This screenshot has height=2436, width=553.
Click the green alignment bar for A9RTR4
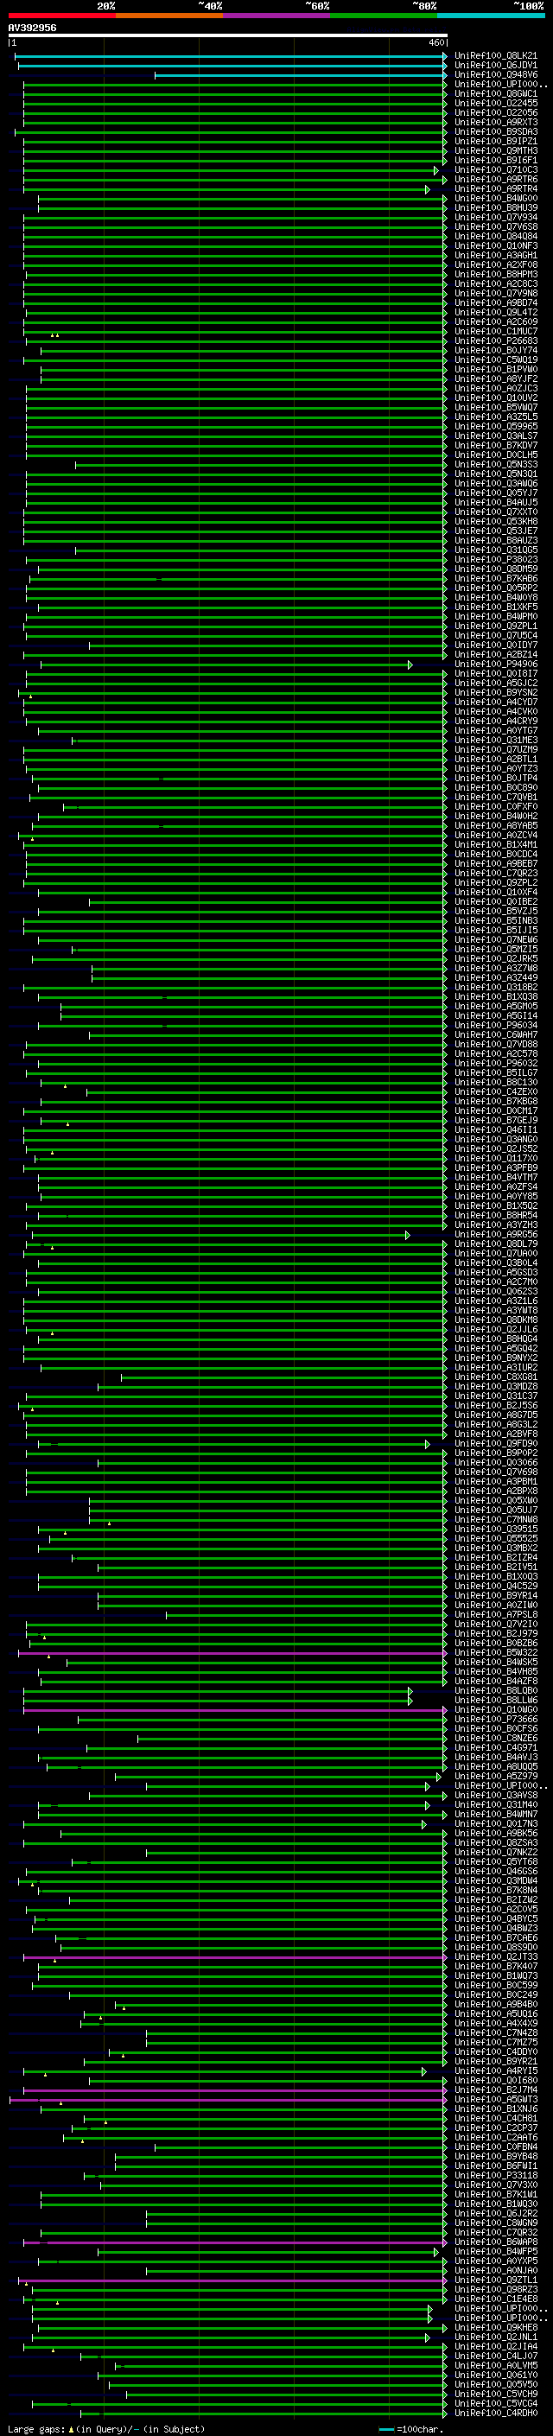tap(226, 189)
